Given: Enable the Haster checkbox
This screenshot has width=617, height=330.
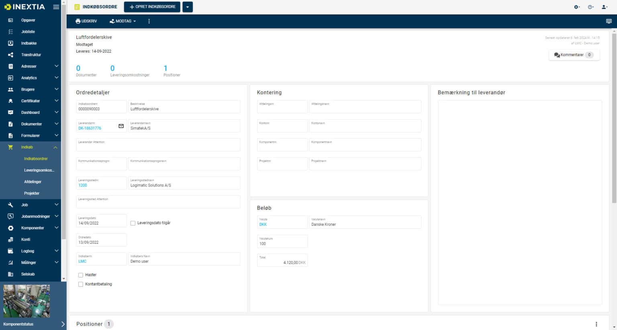Looking at the screenshot, I should point(81,275).
